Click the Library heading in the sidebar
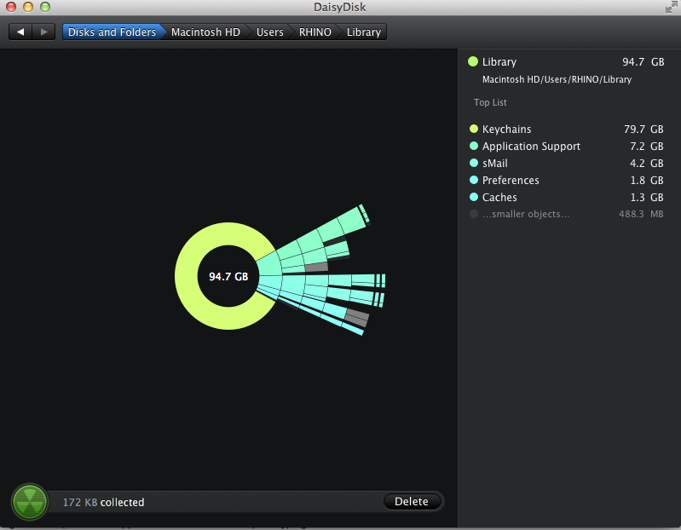The image size is (681, 530). coord(499,62)
